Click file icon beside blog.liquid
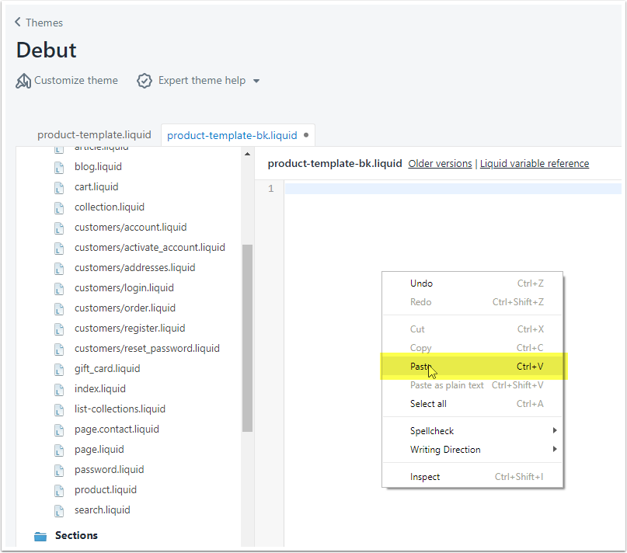 pos(59,167)
